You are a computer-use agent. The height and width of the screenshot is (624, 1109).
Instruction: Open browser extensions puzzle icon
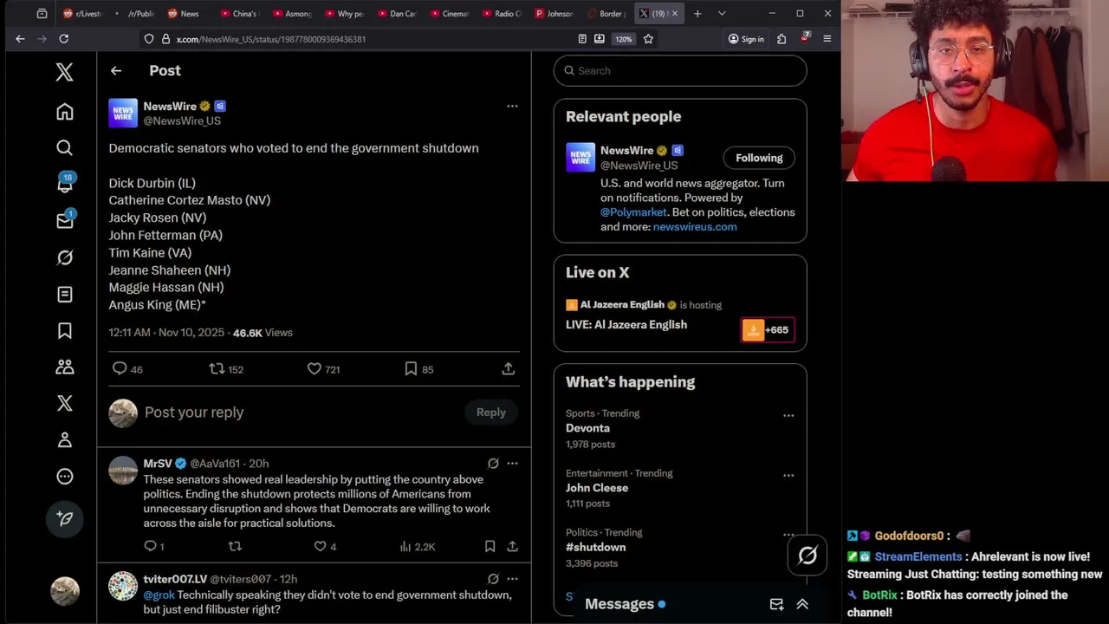(x=781, y=39)
